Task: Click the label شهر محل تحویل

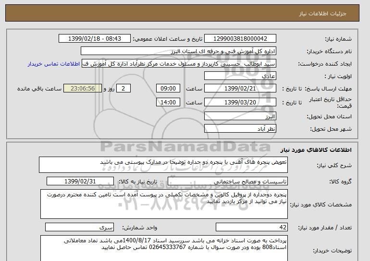Action: pyautogui.click(x=331, y=129)
